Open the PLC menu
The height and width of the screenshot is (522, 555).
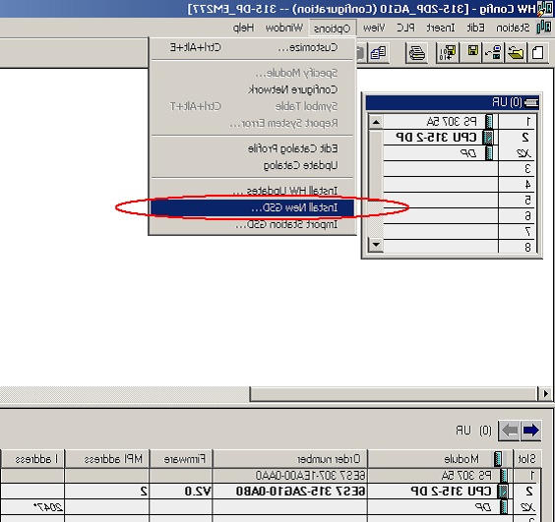(x=405, y=28)
